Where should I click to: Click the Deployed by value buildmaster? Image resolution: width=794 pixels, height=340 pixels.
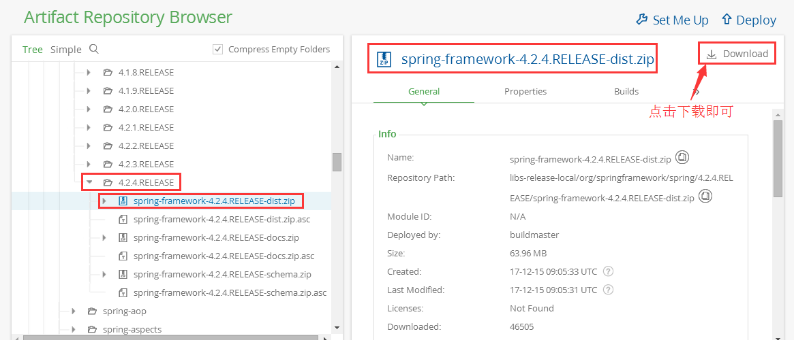coord(534,235)
